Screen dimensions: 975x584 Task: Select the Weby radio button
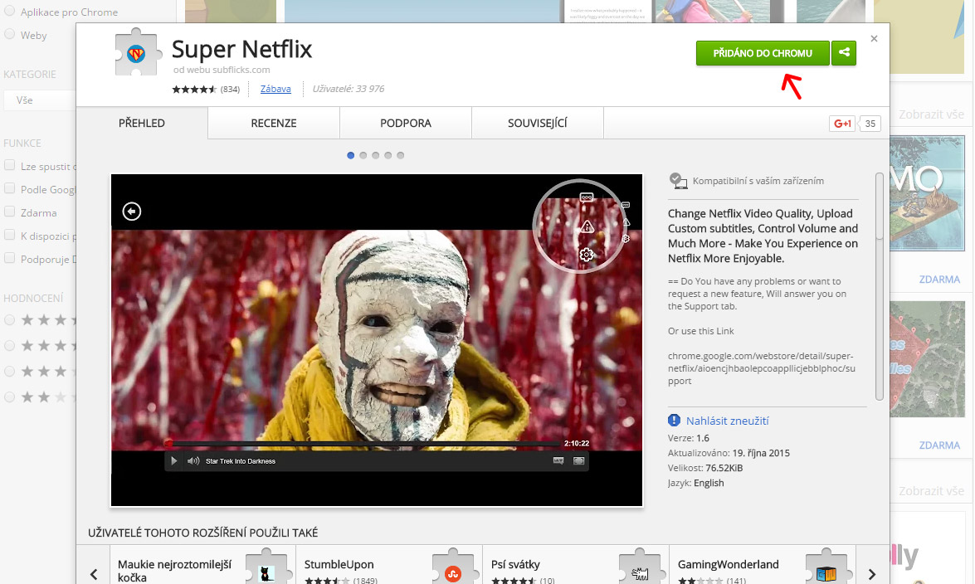click(9, 34)
